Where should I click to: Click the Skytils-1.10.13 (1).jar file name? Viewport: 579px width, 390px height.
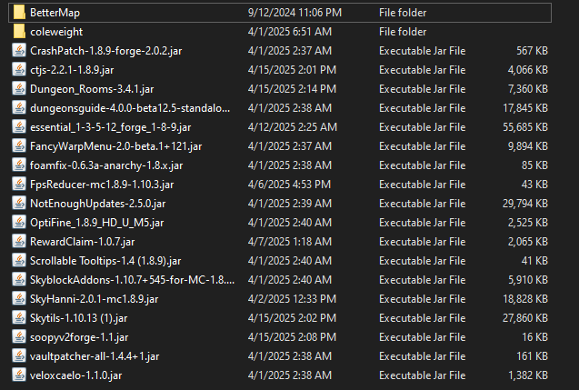(x=79, y=318)
